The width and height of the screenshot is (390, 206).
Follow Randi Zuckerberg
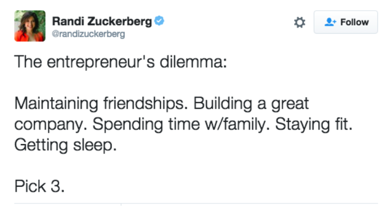345,22
